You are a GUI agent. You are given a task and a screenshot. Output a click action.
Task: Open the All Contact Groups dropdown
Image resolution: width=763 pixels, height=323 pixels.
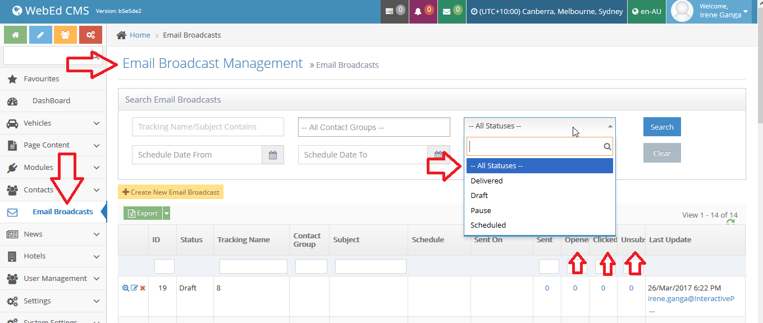[374, 127]
